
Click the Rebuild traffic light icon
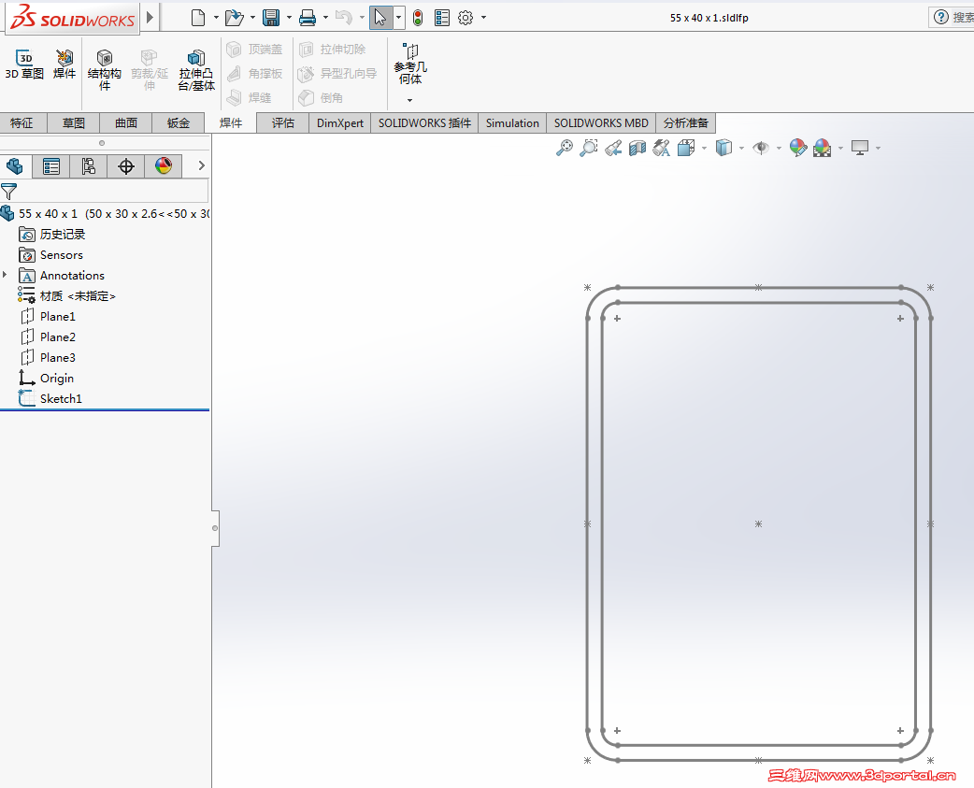[418, 18]
